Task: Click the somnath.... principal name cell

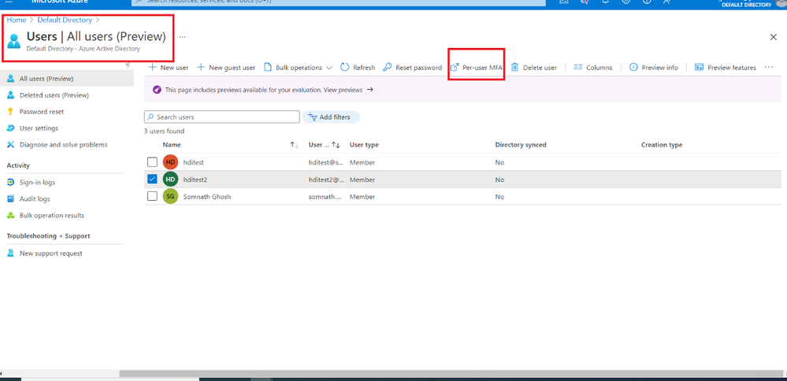Action: point(325,197)
